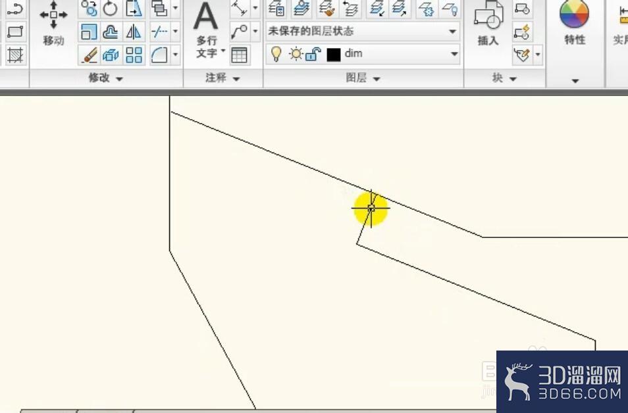
Task: Select the Offset tool
Action: tap(111, 32)
